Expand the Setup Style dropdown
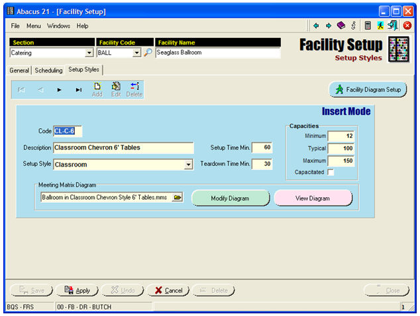Screen dimensions: 420x316 click(x=188, y=165)
